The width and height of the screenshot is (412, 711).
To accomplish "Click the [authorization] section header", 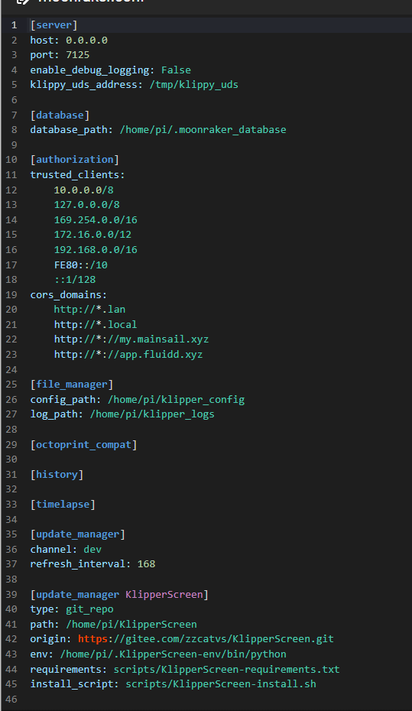I will 75,160.
